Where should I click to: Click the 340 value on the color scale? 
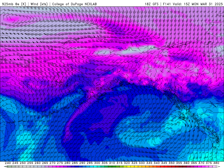(157, 163)
